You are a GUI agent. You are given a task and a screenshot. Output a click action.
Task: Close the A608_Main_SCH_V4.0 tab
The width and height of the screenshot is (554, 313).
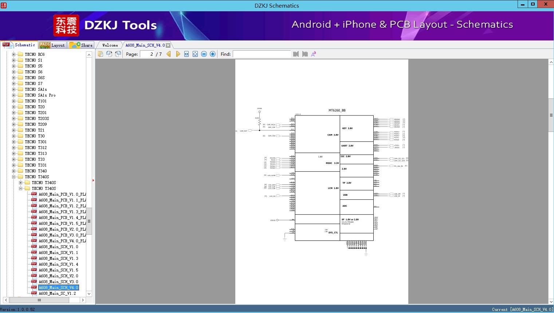pos(168,45)
